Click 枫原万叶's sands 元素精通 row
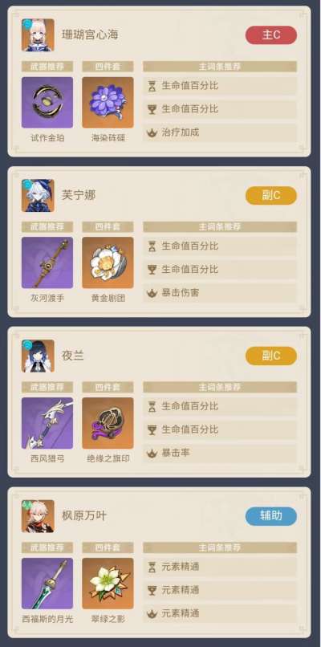The image size is (321, 647). [x=220, y=567]
